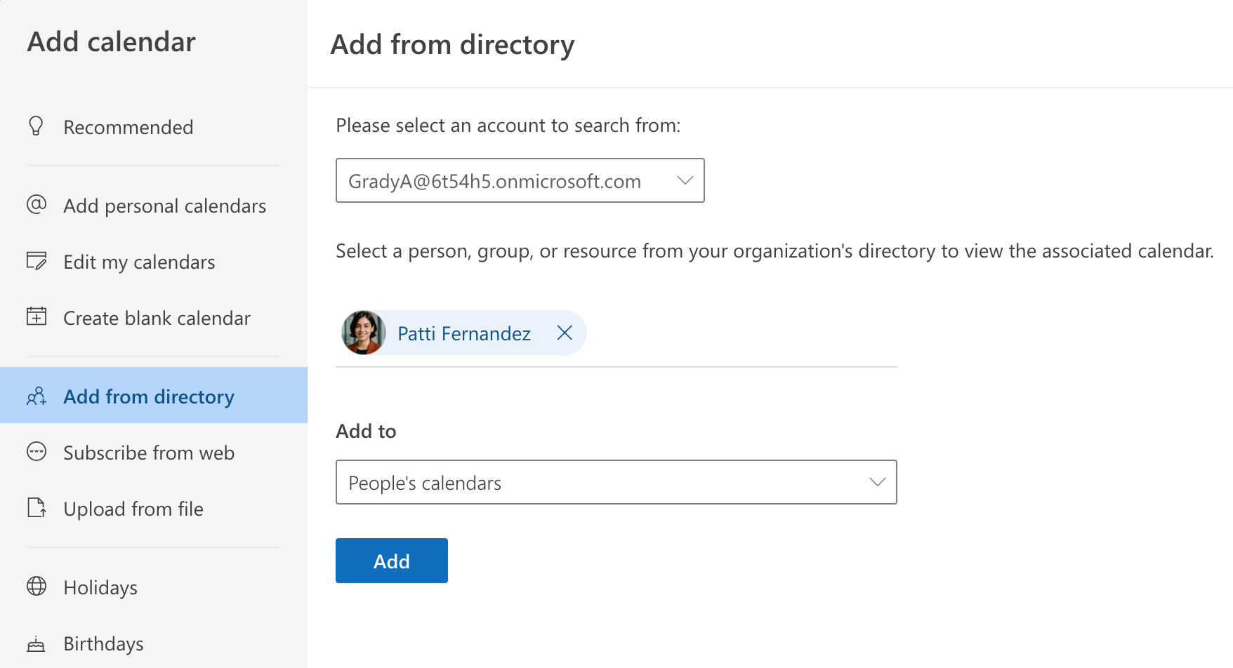Open the Recommended section
The height and width of the screenshot is (668, 1233).
(128, 127)
